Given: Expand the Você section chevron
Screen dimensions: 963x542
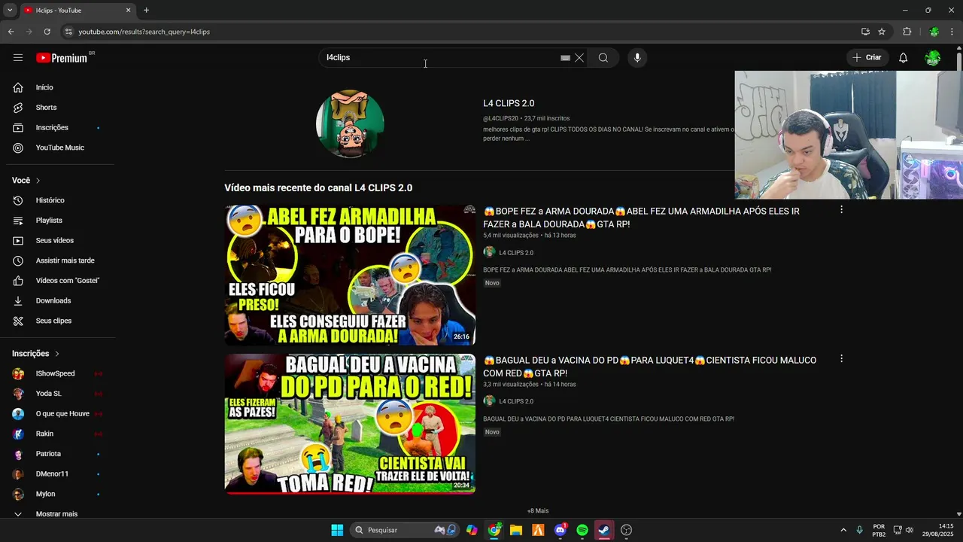Looking at the screenshot, I should [x=38, y=181].
